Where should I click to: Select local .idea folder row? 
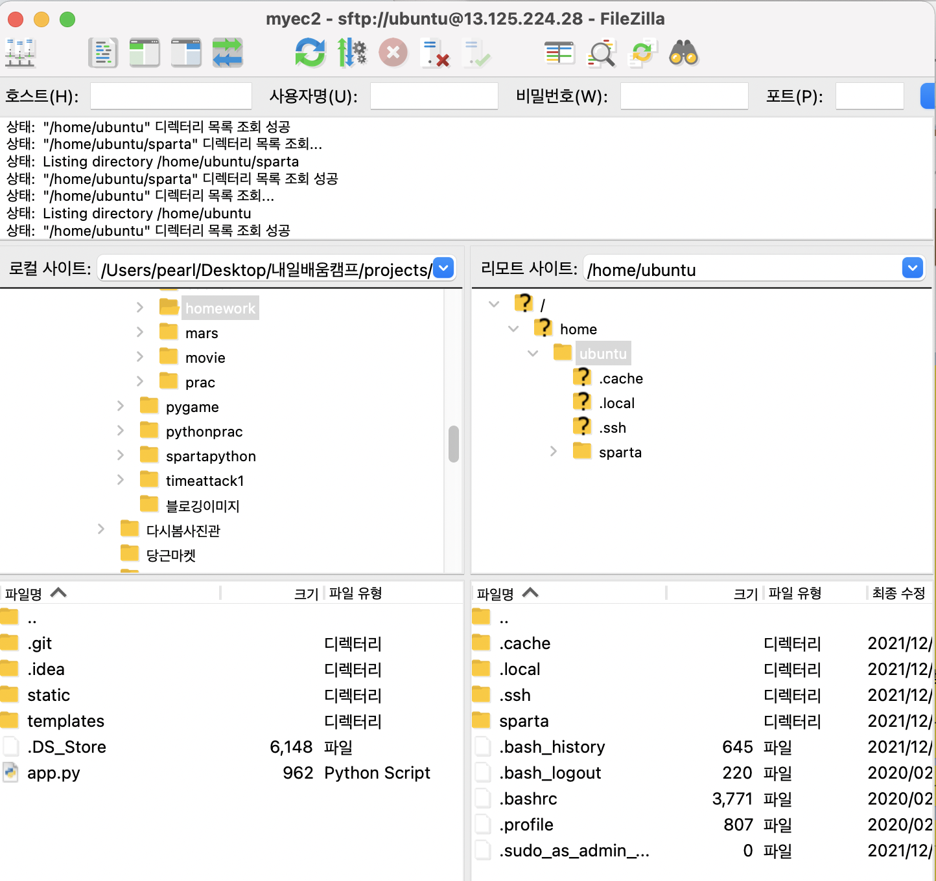(x=231, y=669)
